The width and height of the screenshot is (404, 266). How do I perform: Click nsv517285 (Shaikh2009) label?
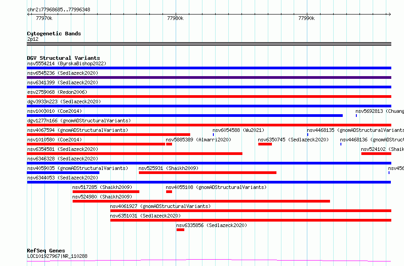102,187
